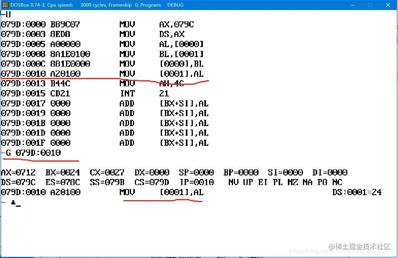Click the ADD line at 079D:001B

105,123
